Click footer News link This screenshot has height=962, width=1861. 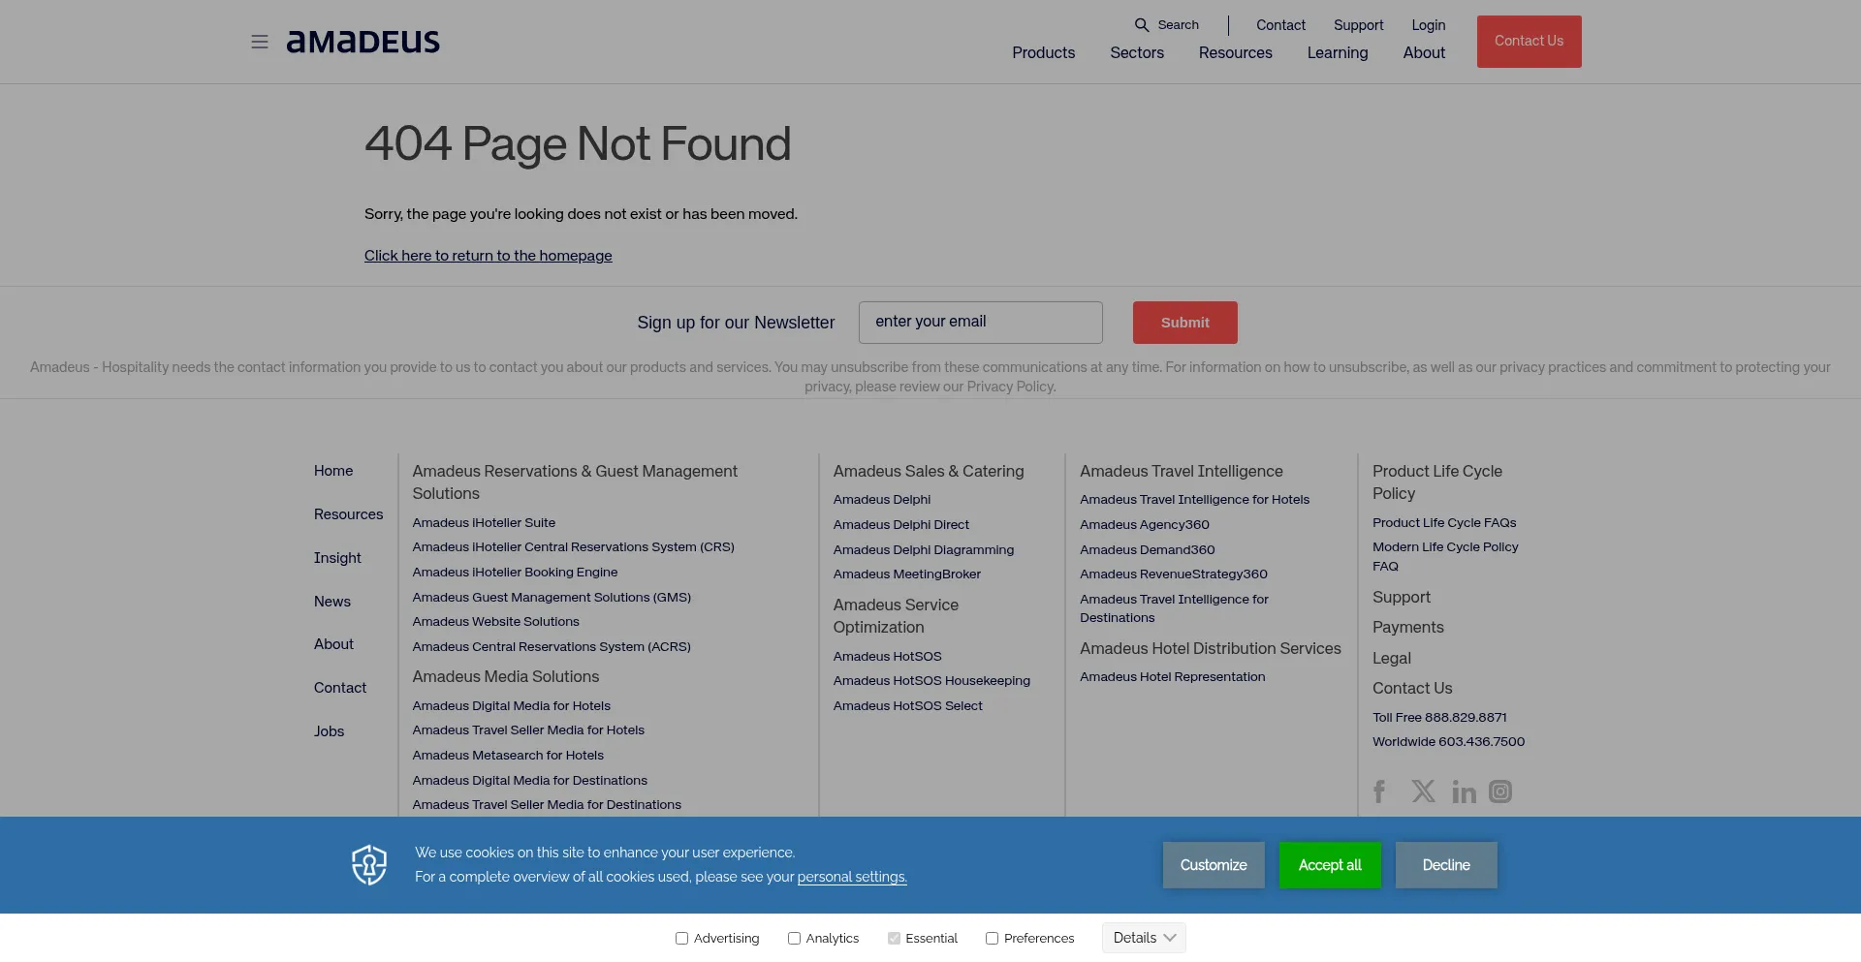tap(332, 602)
